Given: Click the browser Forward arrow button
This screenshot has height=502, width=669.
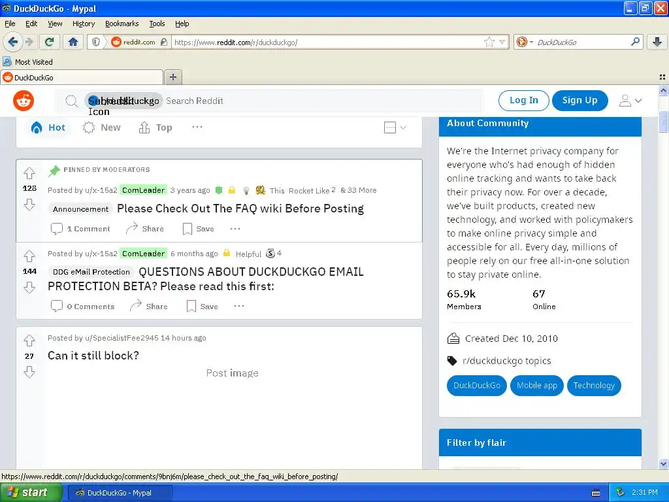Looking at the screenshot, I should 29,42.
